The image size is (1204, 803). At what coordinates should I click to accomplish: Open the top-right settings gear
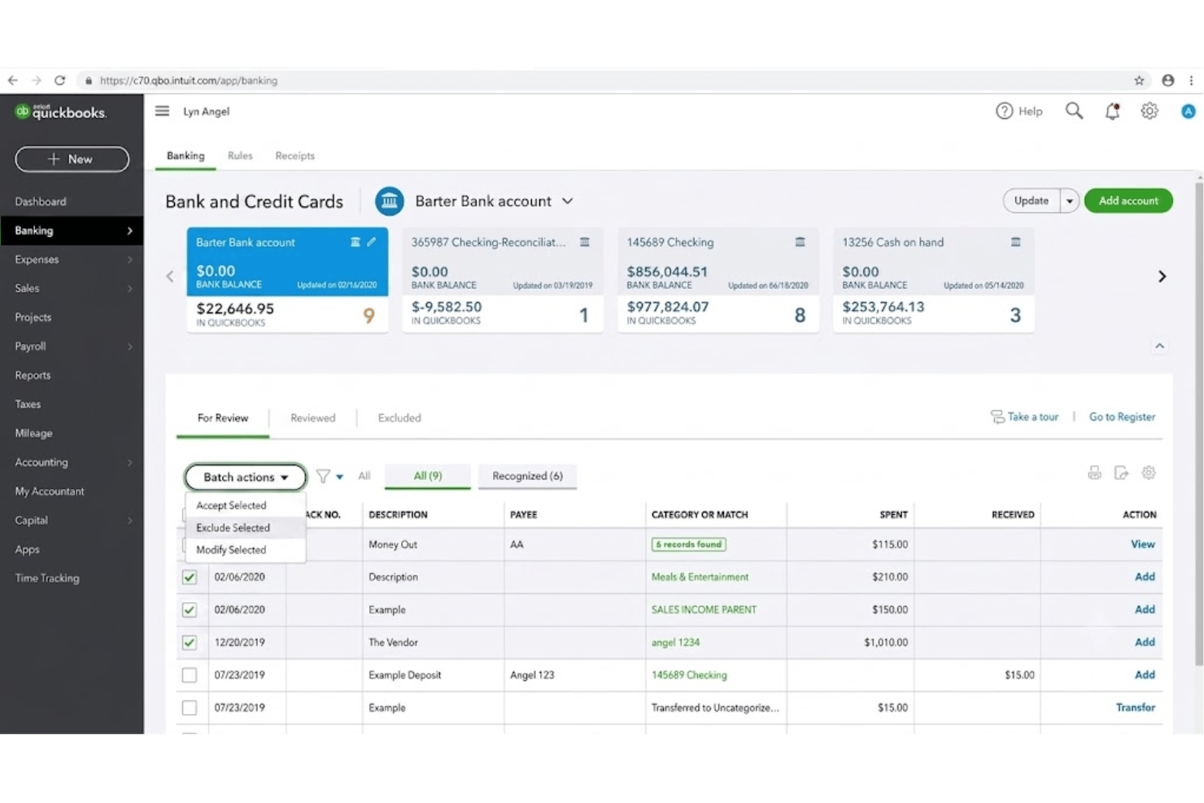1149,111
